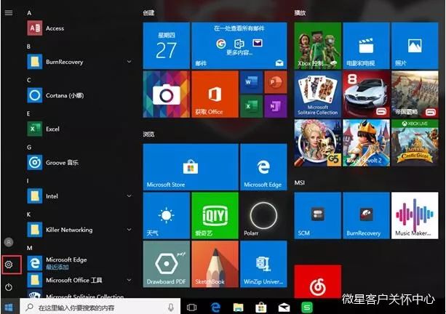The height and width of the screenshot is (314, 446).
Task: Open the red NetEase Cloud Music tile
Action: click(318, 281)
